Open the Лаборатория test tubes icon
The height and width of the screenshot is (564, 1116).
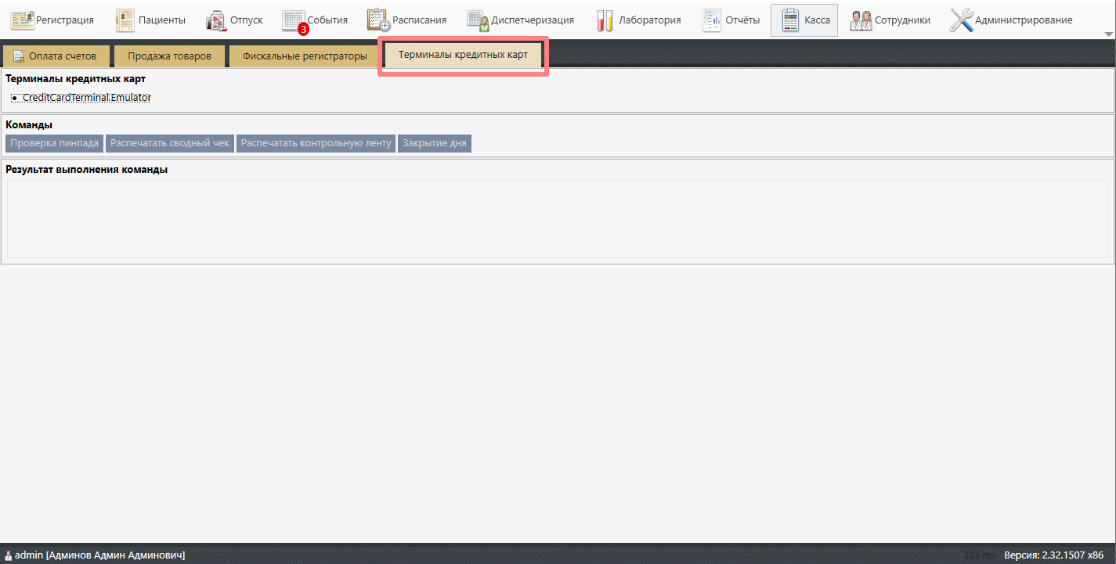tap(605, 20)
